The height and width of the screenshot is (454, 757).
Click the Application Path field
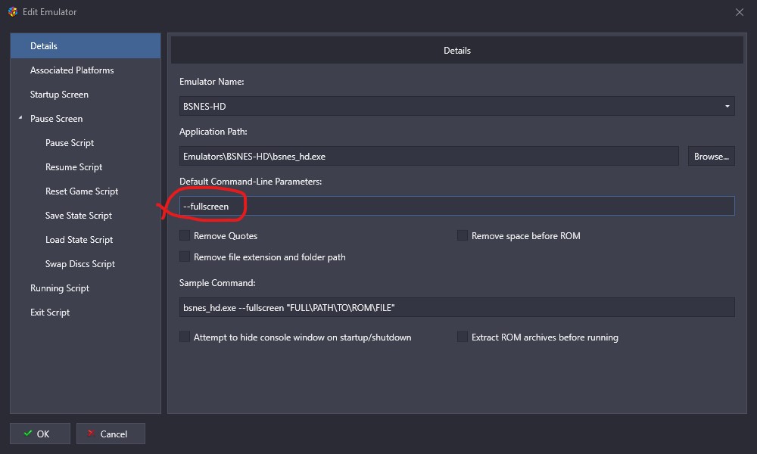(x=428, y=156)
